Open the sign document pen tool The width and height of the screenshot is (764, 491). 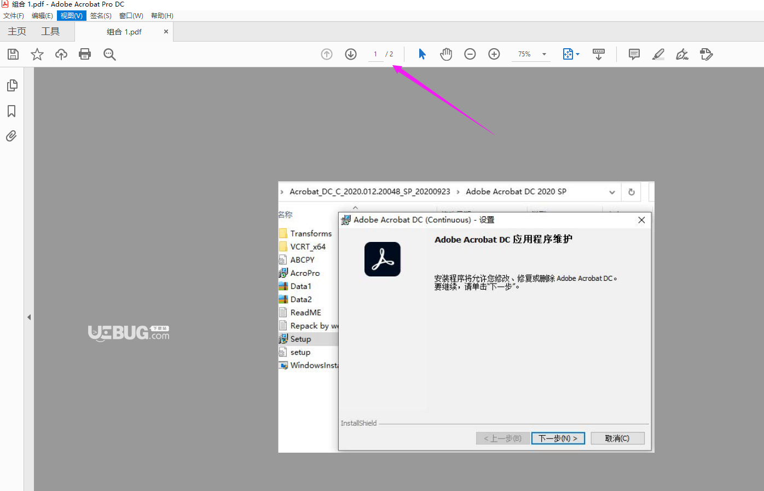pos(682,54)
